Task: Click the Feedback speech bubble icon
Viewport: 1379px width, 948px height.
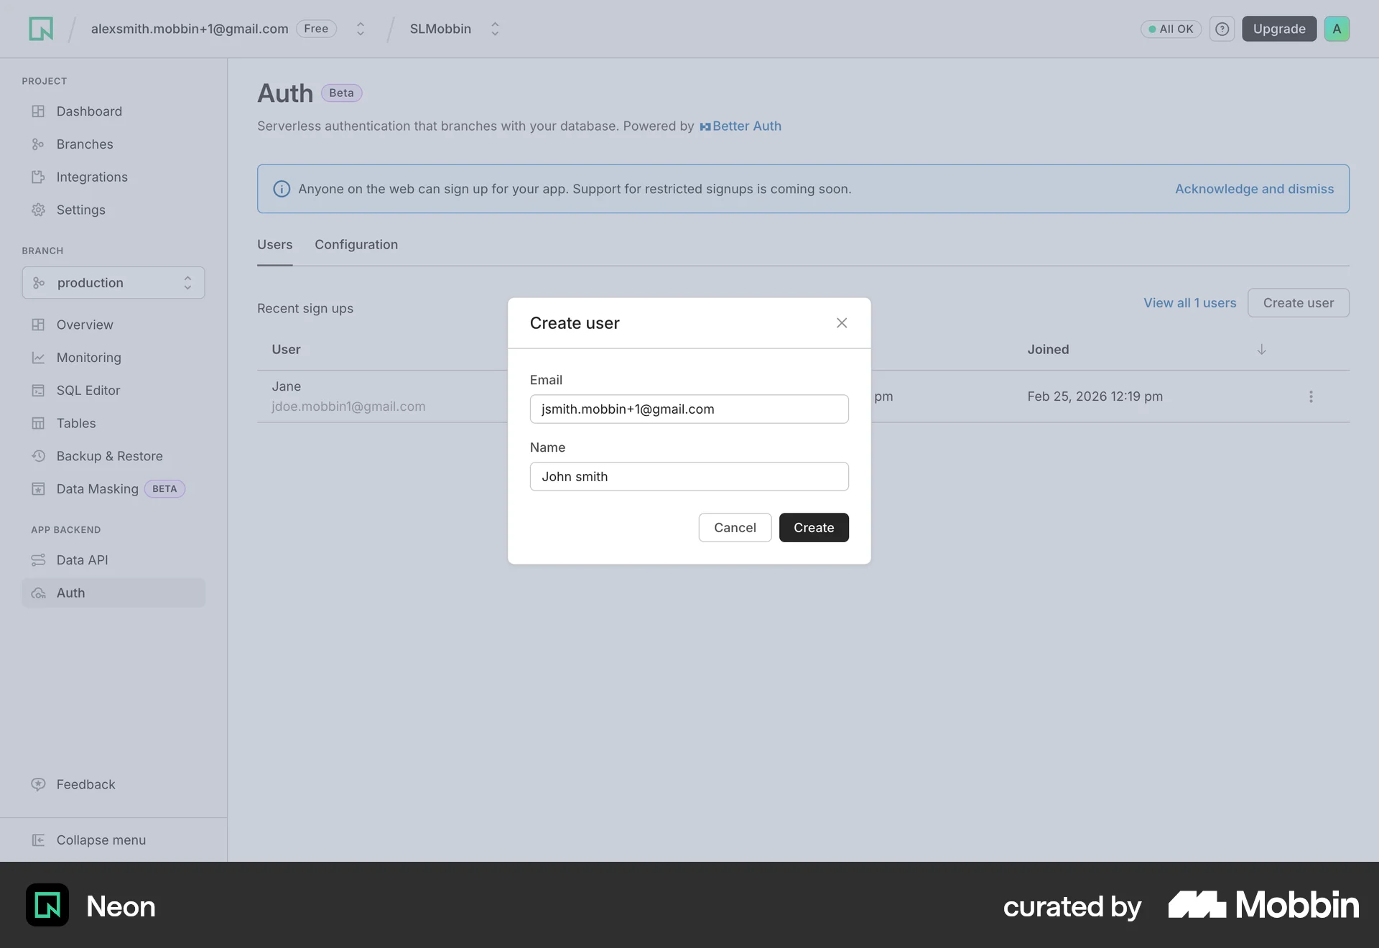Action: pos(38,784)
